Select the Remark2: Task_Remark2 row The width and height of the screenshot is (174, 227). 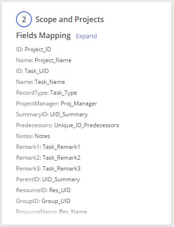click(48, 158)
